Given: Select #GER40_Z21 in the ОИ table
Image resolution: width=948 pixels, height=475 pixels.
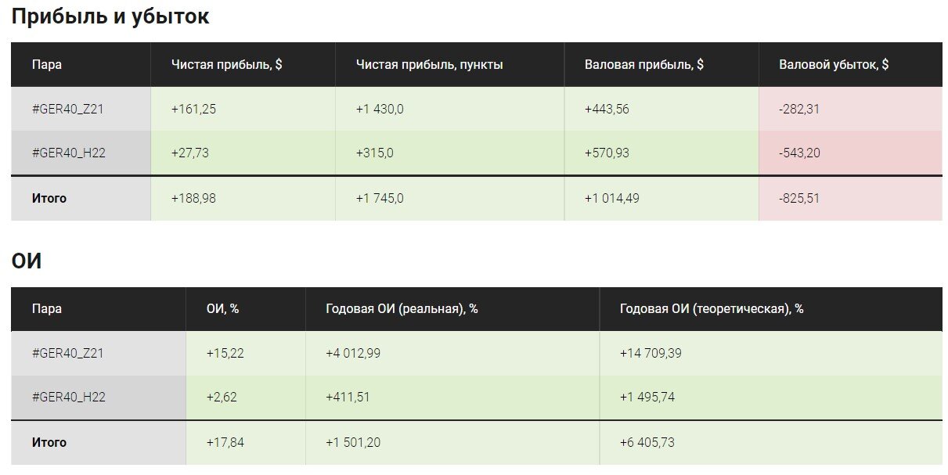Looking at the screenshot, I should coord(67,354).
